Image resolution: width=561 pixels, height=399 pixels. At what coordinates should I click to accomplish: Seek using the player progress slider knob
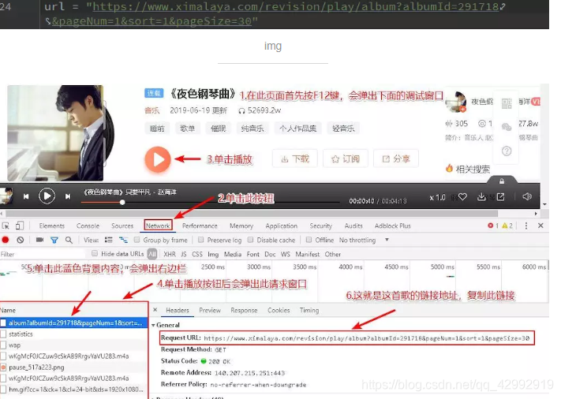122,203
